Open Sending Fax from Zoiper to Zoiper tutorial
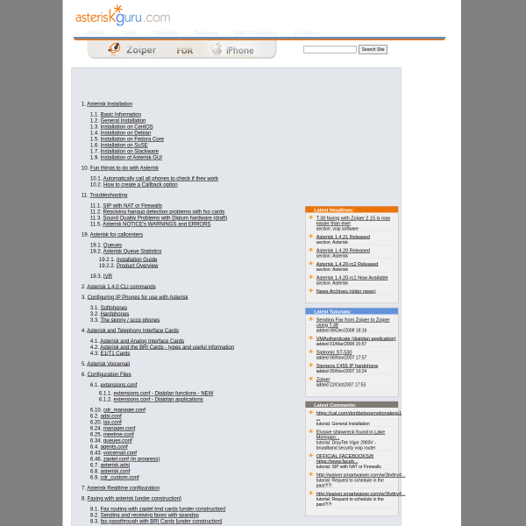 (353, 322)
